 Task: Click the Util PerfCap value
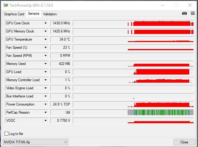point(60,112)
